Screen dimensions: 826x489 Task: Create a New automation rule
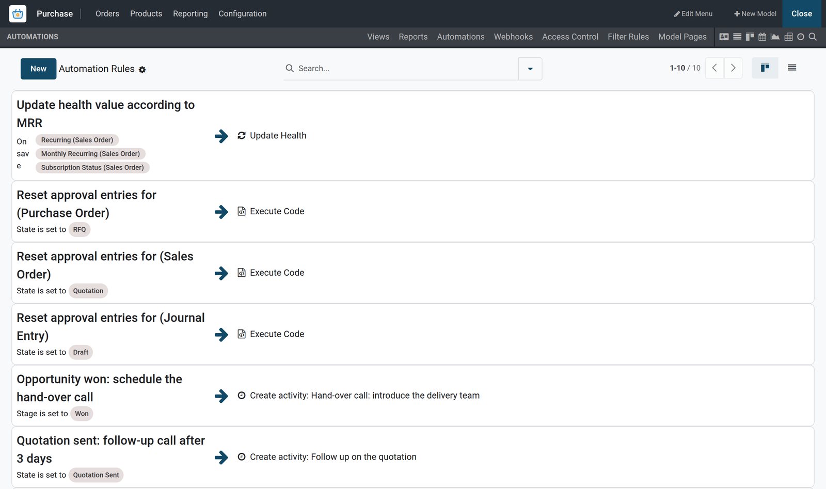point(38,69)
